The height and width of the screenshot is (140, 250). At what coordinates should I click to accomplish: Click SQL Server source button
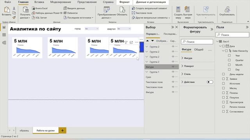(x=39, y=17)
